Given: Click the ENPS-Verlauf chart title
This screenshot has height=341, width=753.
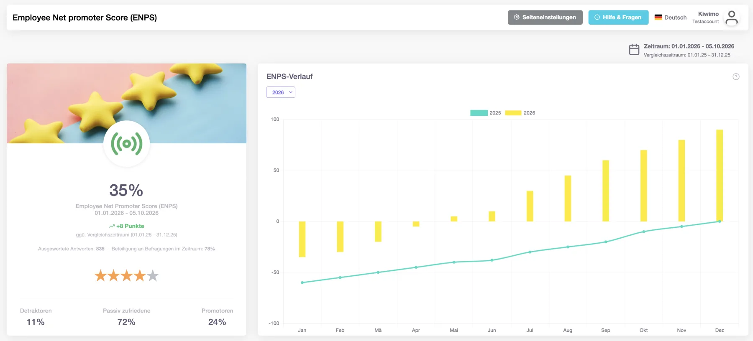Looking at the screenshot, I should coord(289,76).
